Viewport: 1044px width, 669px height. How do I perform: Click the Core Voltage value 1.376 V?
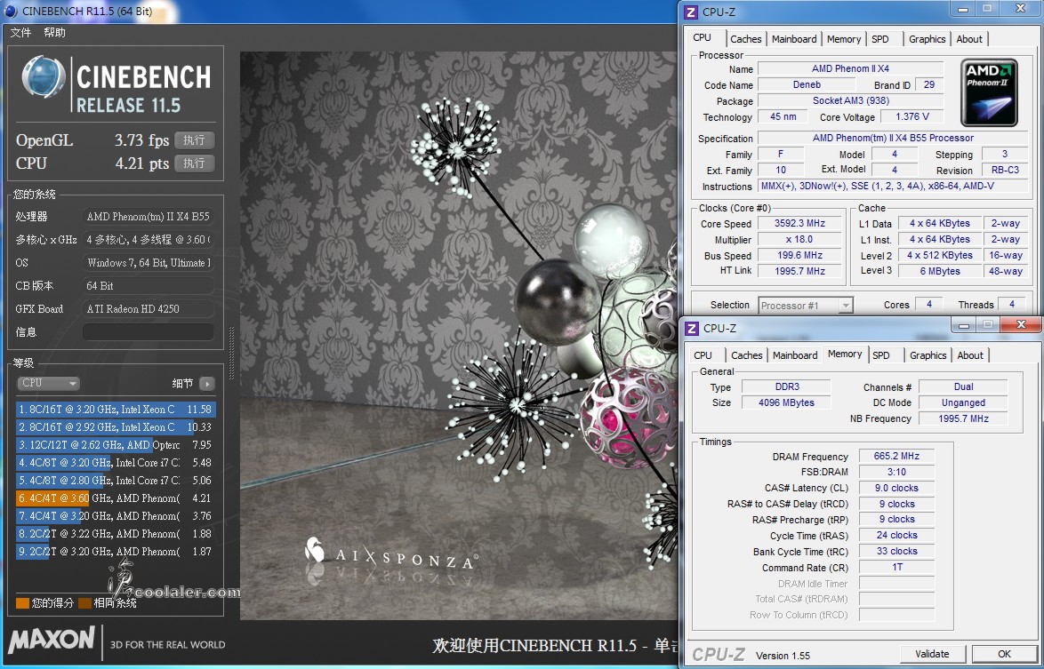tap(912, 116)
